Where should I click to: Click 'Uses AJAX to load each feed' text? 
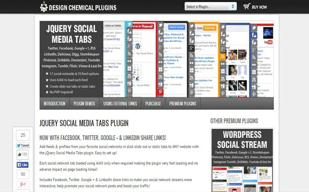[x=68, y=80]
